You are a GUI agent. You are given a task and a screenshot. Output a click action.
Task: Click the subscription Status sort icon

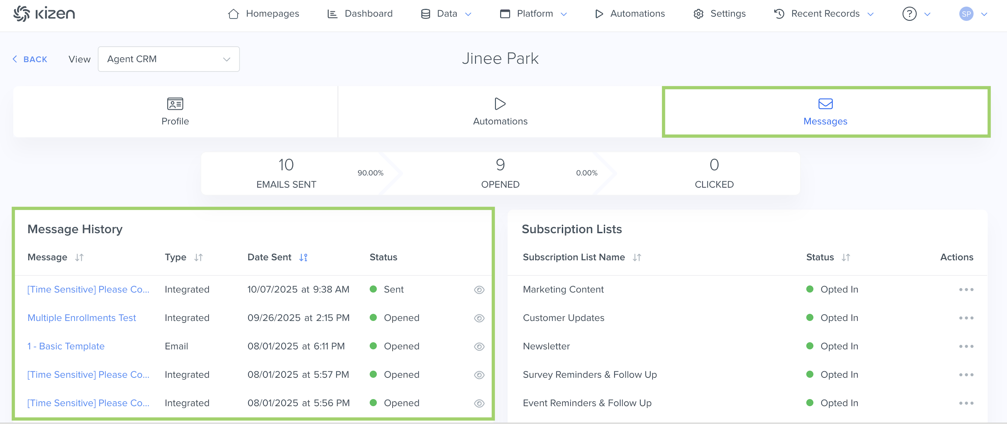click(x=846, y=258)
